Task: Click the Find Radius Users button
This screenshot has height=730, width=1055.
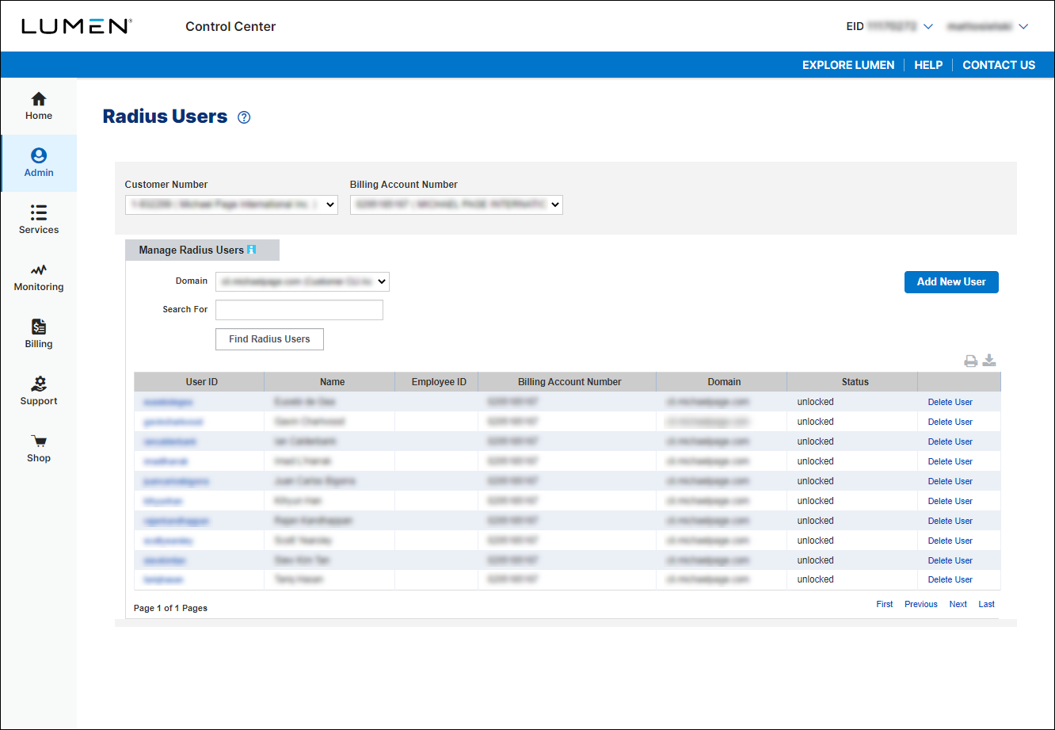Action: click(x=269, y=339)
